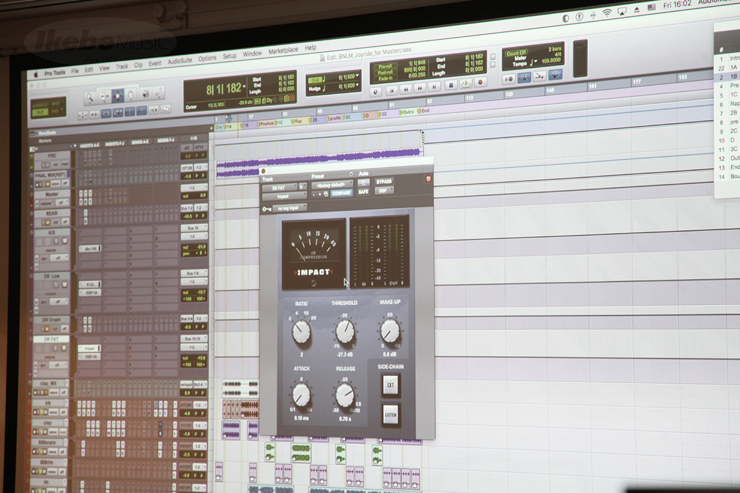740x493 pixels.
Task: Toggle BYPASS on the Impact plug-in
Action: pos(384,181)
